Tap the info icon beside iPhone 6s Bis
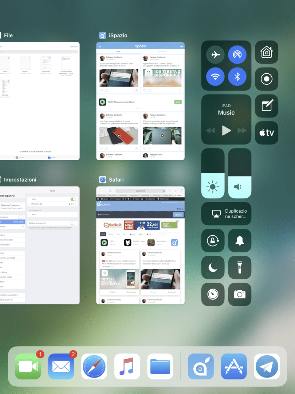 click(75, 204)
